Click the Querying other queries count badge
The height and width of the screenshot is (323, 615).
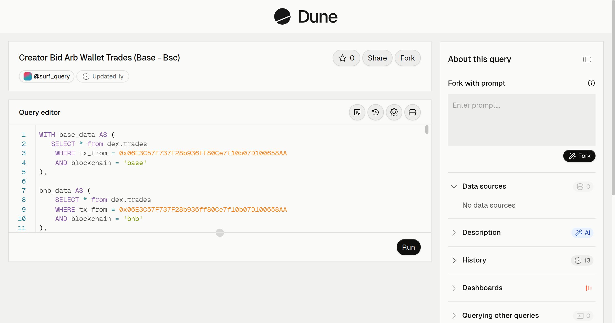coord(583,316)
